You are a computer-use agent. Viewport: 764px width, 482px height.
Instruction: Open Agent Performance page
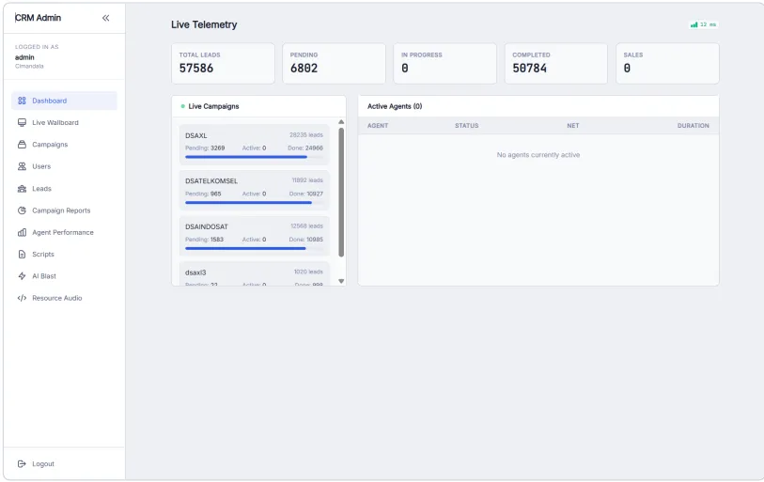64,232
